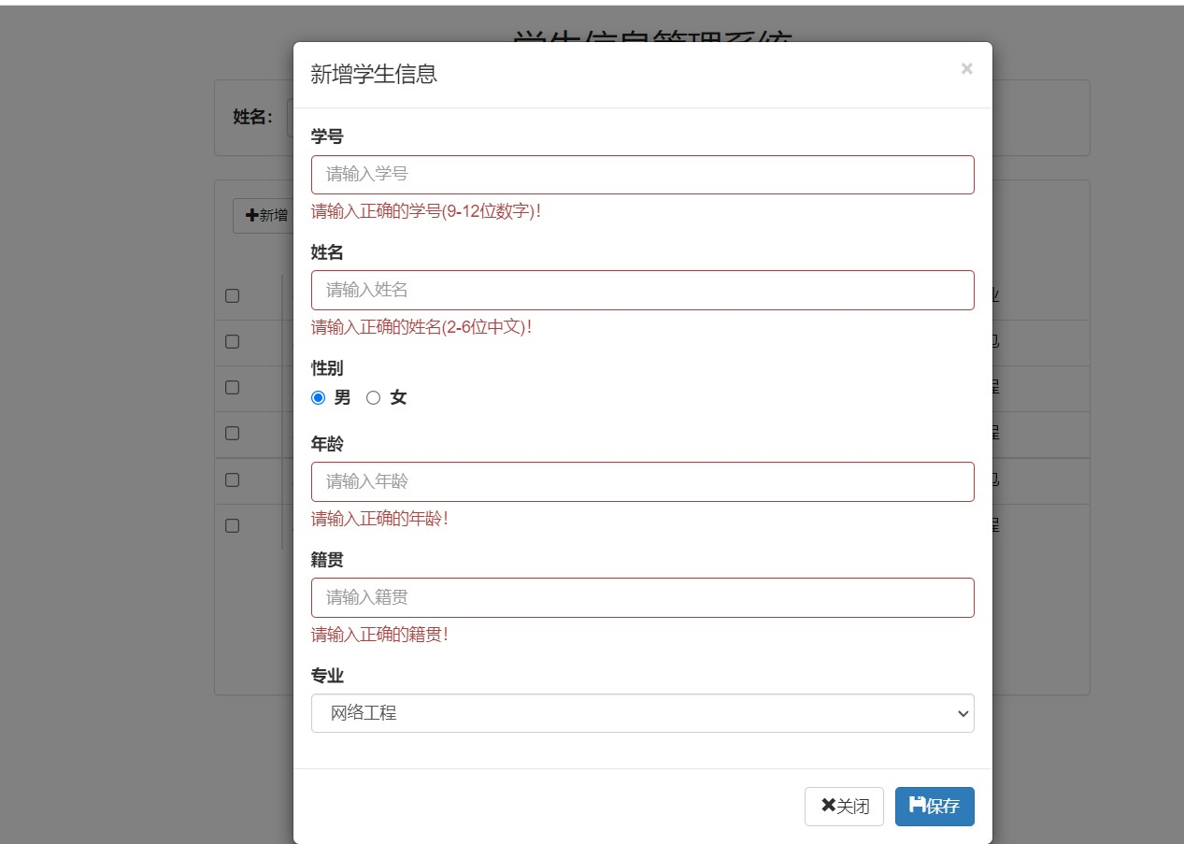The image size is (1184, 844).
Task: Click the 专业 select dropdown arrow
Action: click(x=963, y=713)
